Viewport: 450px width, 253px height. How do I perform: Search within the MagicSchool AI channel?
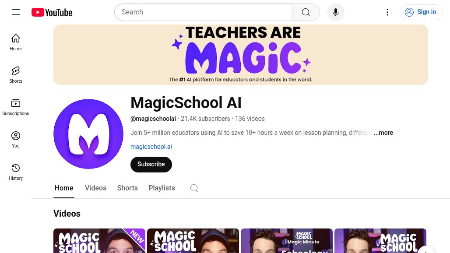pos(194,188)
